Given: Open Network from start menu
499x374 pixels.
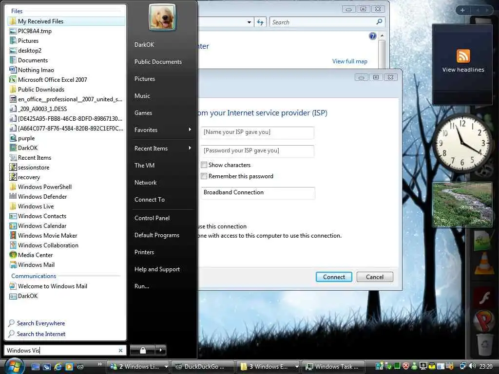Looking at the screenshot, I should [145, 182].
